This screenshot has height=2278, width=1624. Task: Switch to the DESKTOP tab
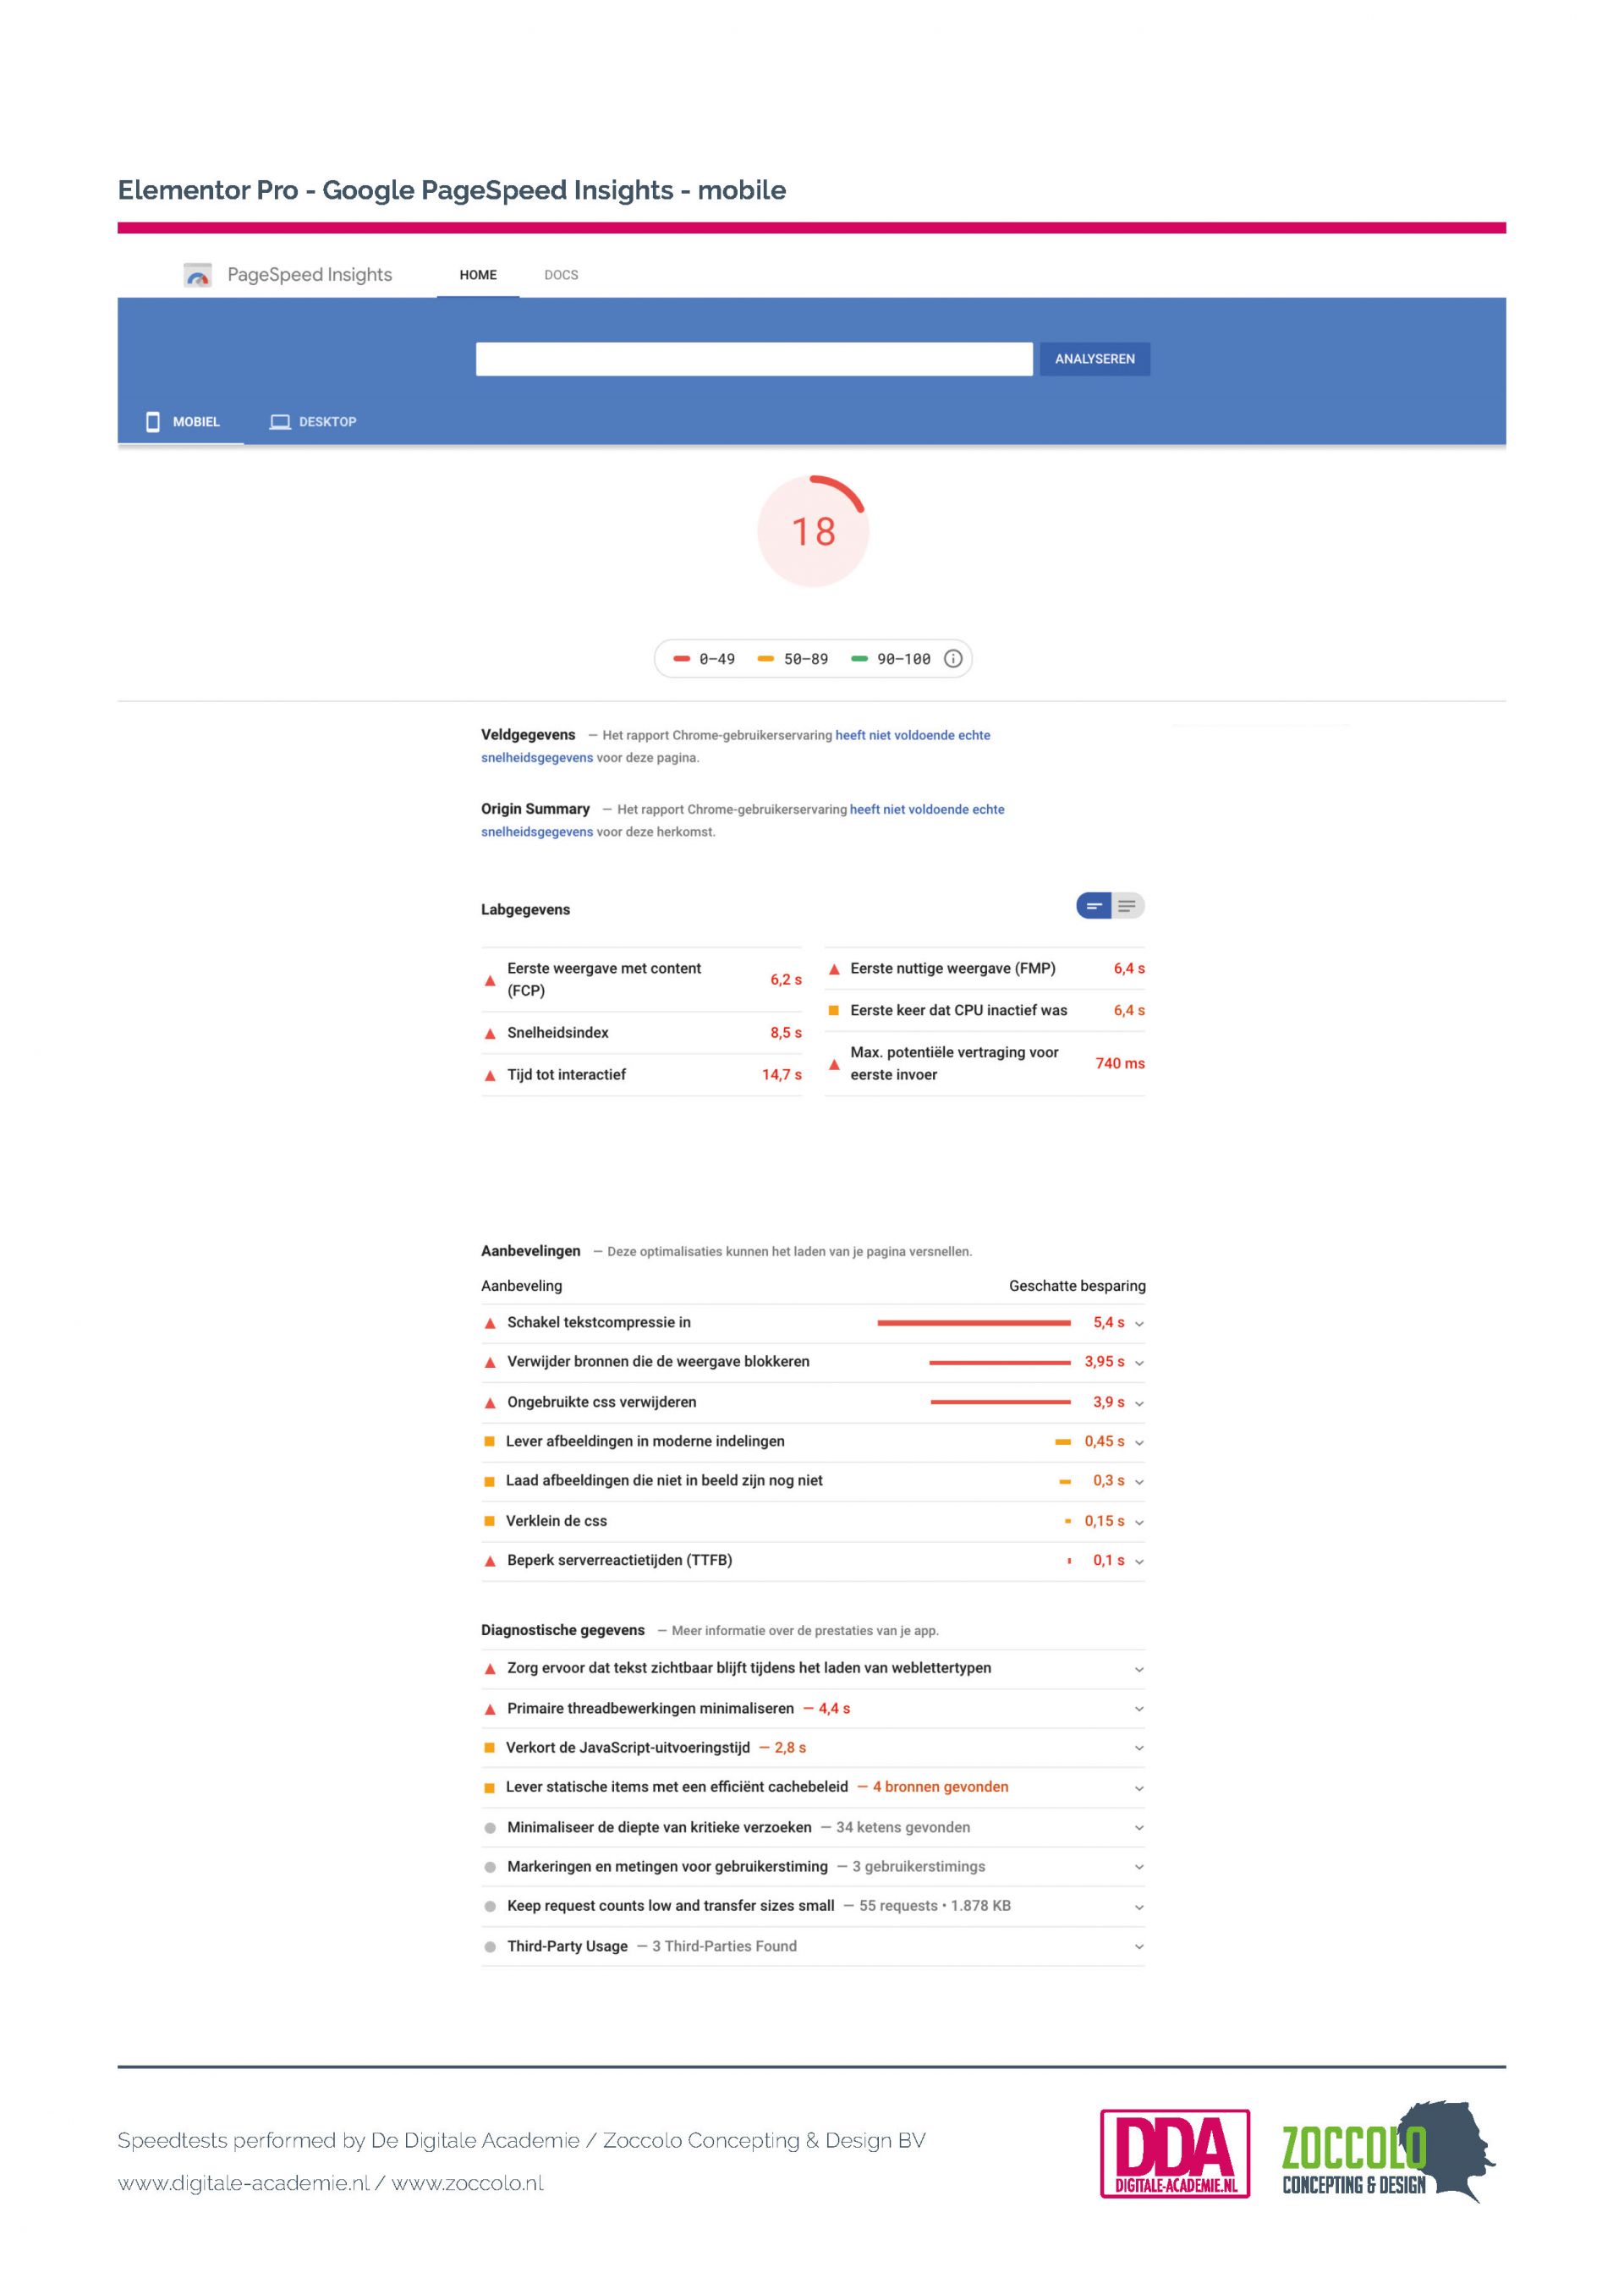pos(313,422)
